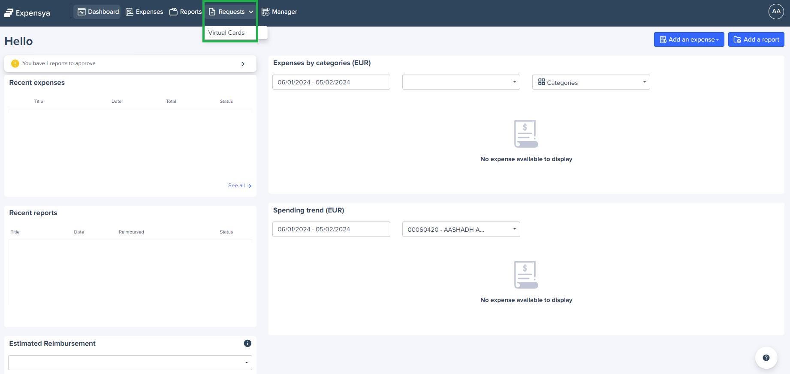Image resolution: width=790 pixels, height=374 pixels.
Task: Click the Spending trend date range field
Action: coord(331,230)
